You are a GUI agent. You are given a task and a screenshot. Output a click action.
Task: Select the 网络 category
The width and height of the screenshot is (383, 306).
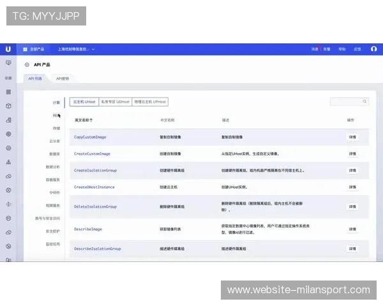click(56, 115)
